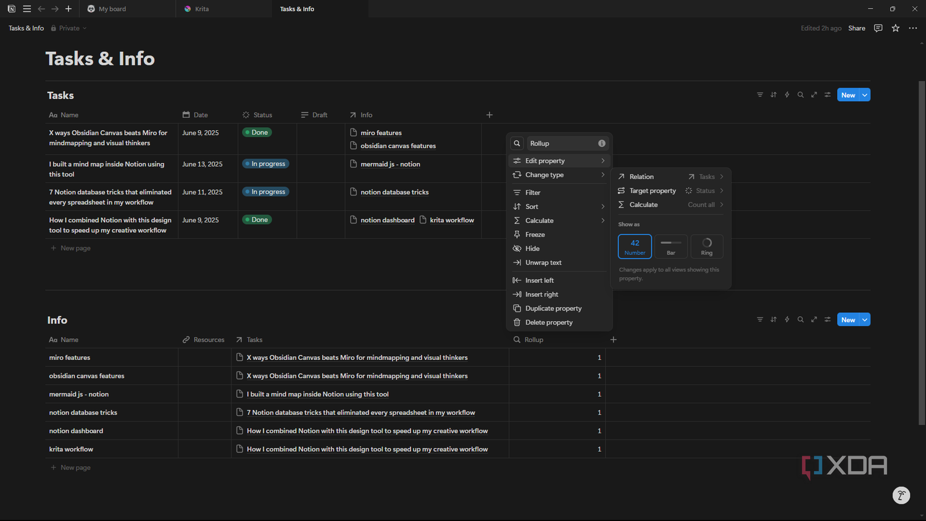This screenshot has width=926, height=521.
Task: Click the page vertical scrollbar
Action: coord(922,253)
